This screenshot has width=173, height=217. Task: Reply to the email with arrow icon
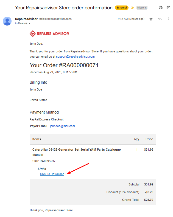160,19
